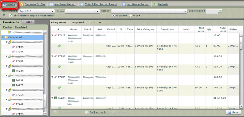Click billing item money icon under 7712R
The image size is (244, 117).
point(59,46)
